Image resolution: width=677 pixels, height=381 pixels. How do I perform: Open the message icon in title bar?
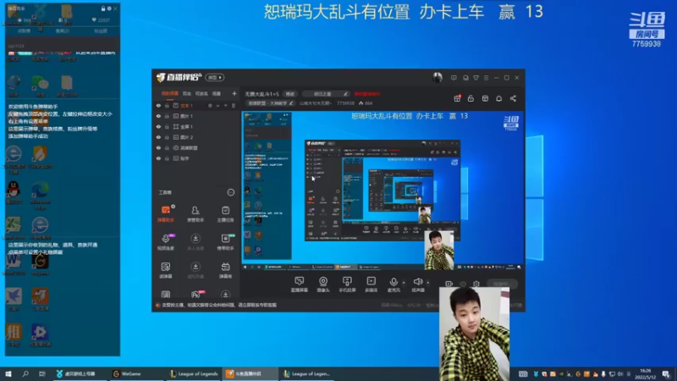[x=454, y=78]
